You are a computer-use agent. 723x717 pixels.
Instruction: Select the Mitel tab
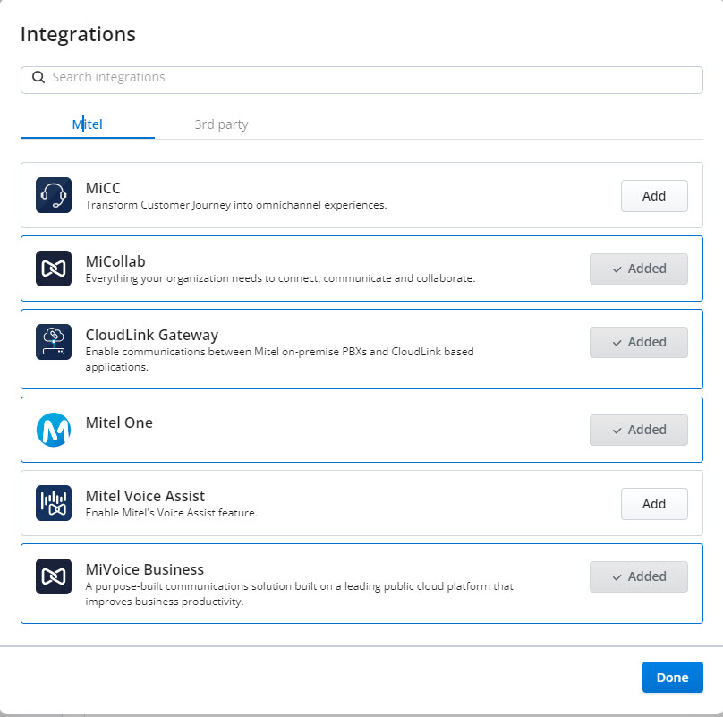[88, 124]
